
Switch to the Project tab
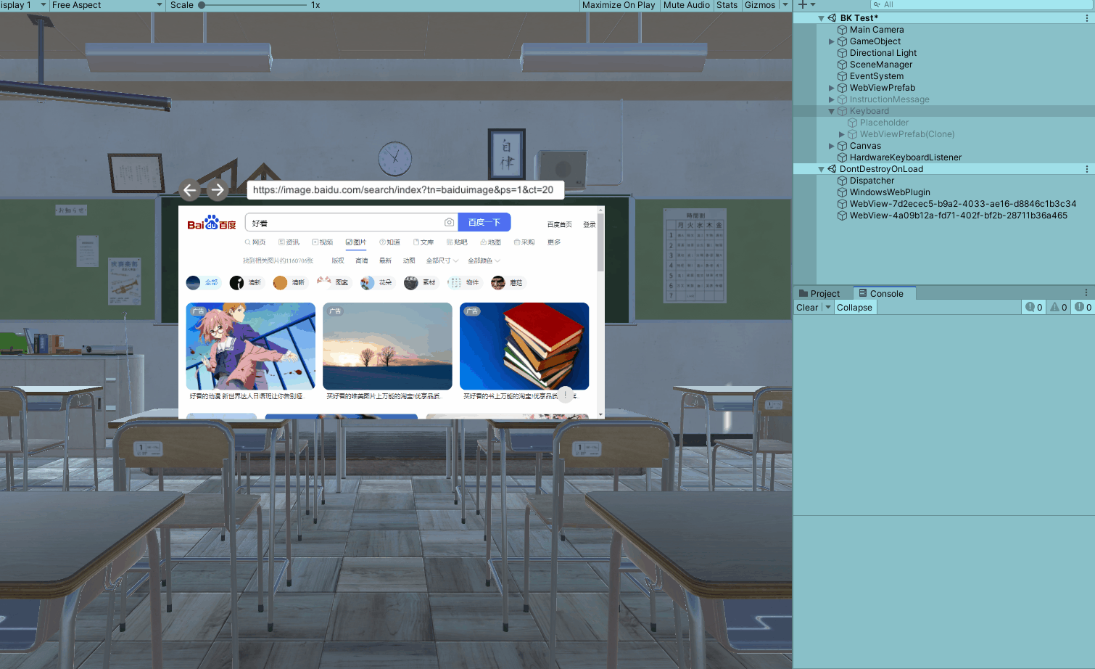[819, 293]
